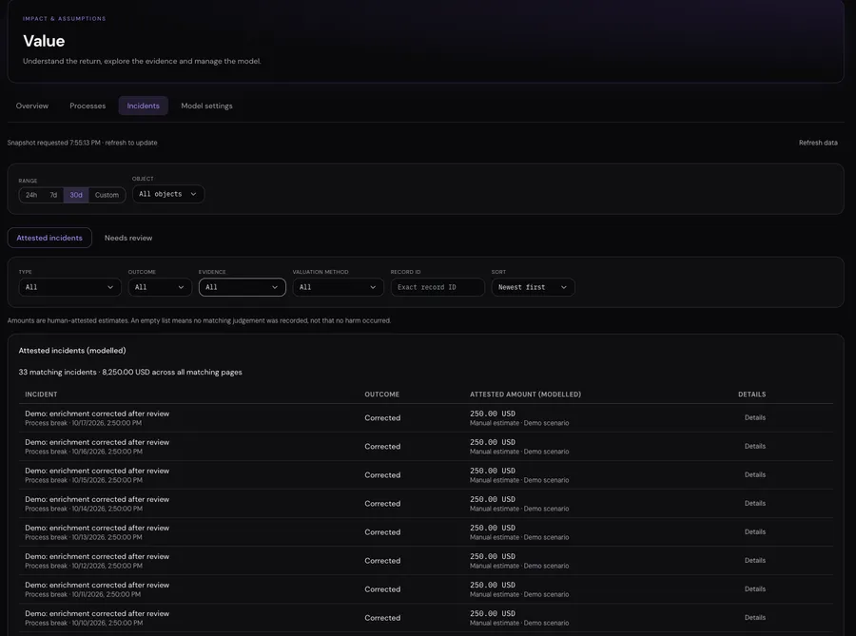Click the Corrected outcome in the 10/16/2026 row
856x636 pixels.
pos(382,447)
